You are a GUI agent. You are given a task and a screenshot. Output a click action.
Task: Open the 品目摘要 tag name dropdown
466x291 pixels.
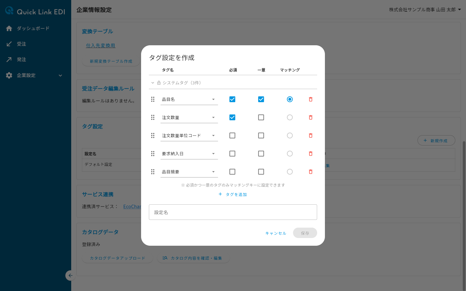coord(189,172)
